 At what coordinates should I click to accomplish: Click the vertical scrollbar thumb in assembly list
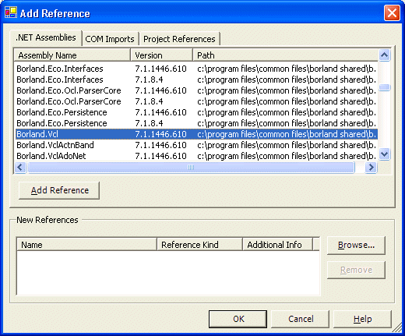pyautogui.click(x=384, y=87)
